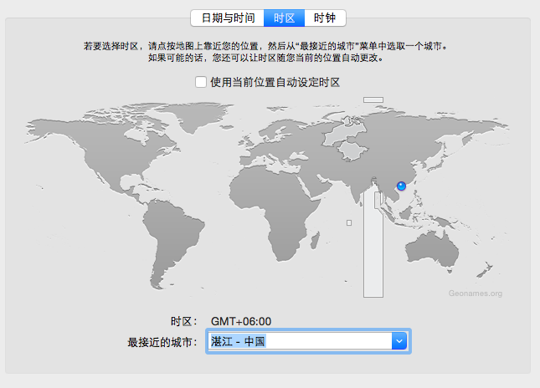Viewport: 540px width, 388px height.
Task: Expand the 最接近的城市 dropdown arrow
Action: [399, 341]
